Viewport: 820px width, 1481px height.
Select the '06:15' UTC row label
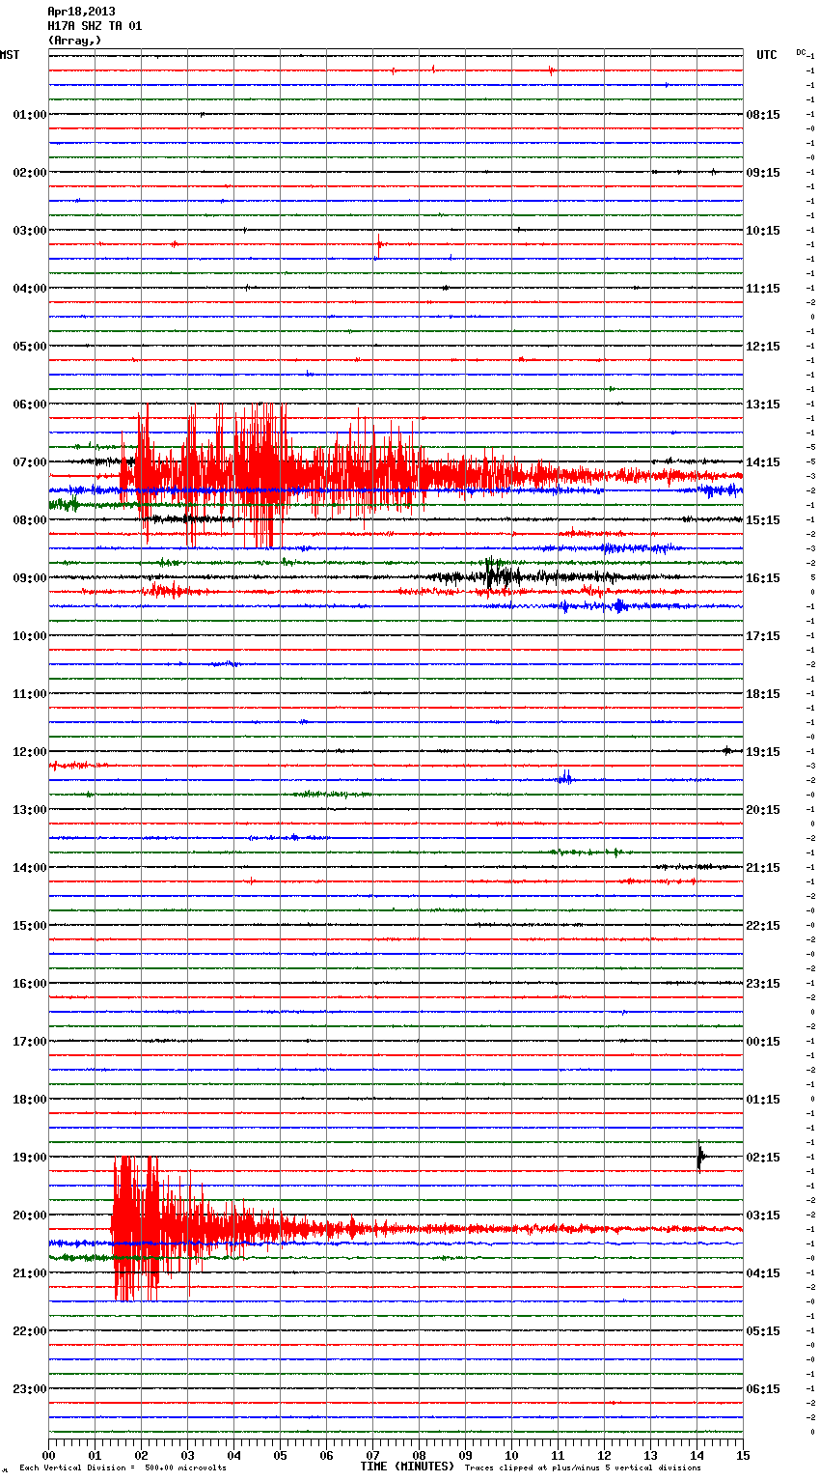[763, 1389]
